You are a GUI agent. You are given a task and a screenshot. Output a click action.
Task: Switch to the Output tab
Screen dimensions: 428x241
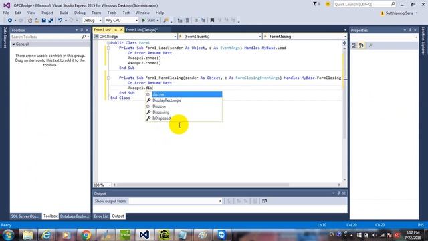pyautogui.click(x=118, y=216)
